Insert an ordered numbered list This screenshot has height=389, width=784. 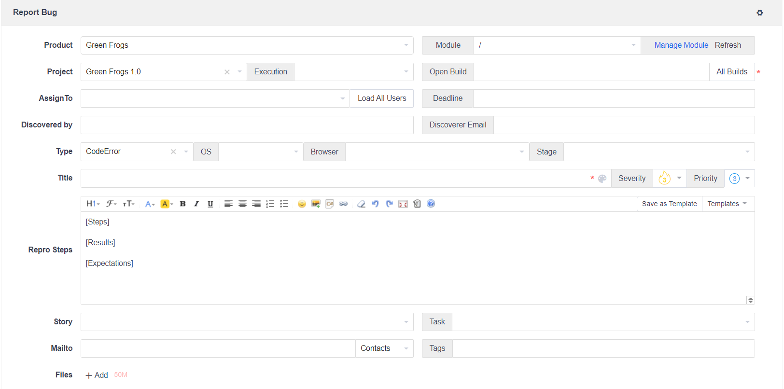(x=270, y=204)
